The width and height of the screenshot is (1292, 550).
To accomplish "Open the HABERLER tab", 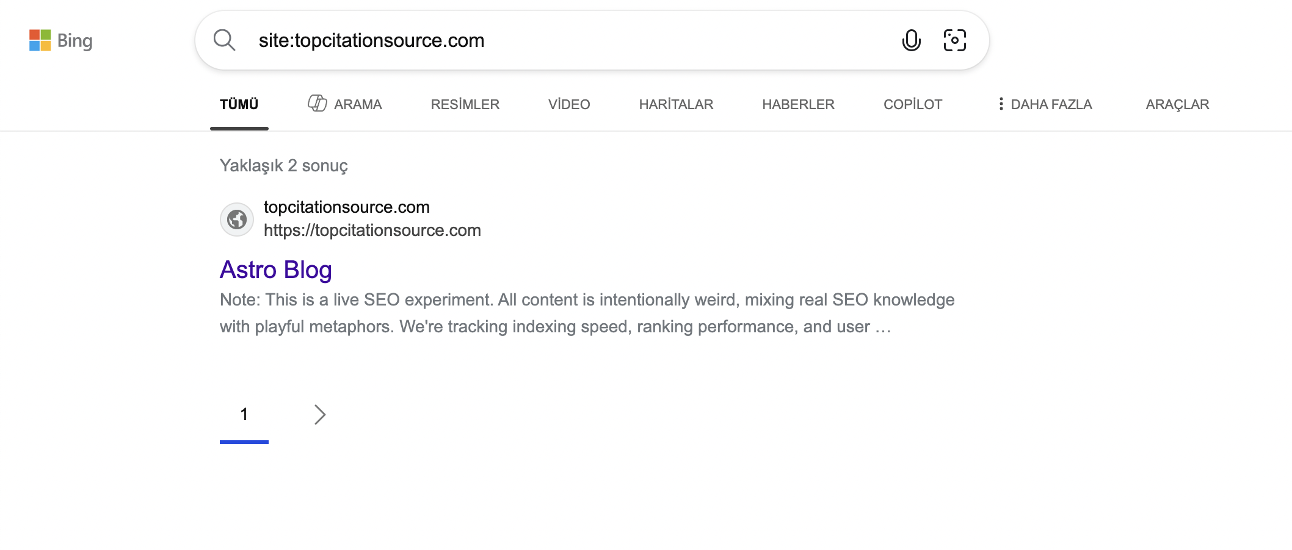I will pyautogui.click(x=798, y=104).
